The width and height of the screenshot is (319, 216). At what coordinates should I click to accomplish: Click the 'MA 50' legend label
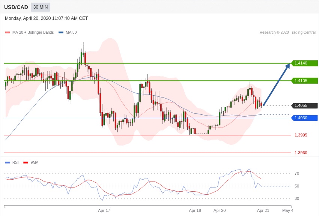(71, 33)
